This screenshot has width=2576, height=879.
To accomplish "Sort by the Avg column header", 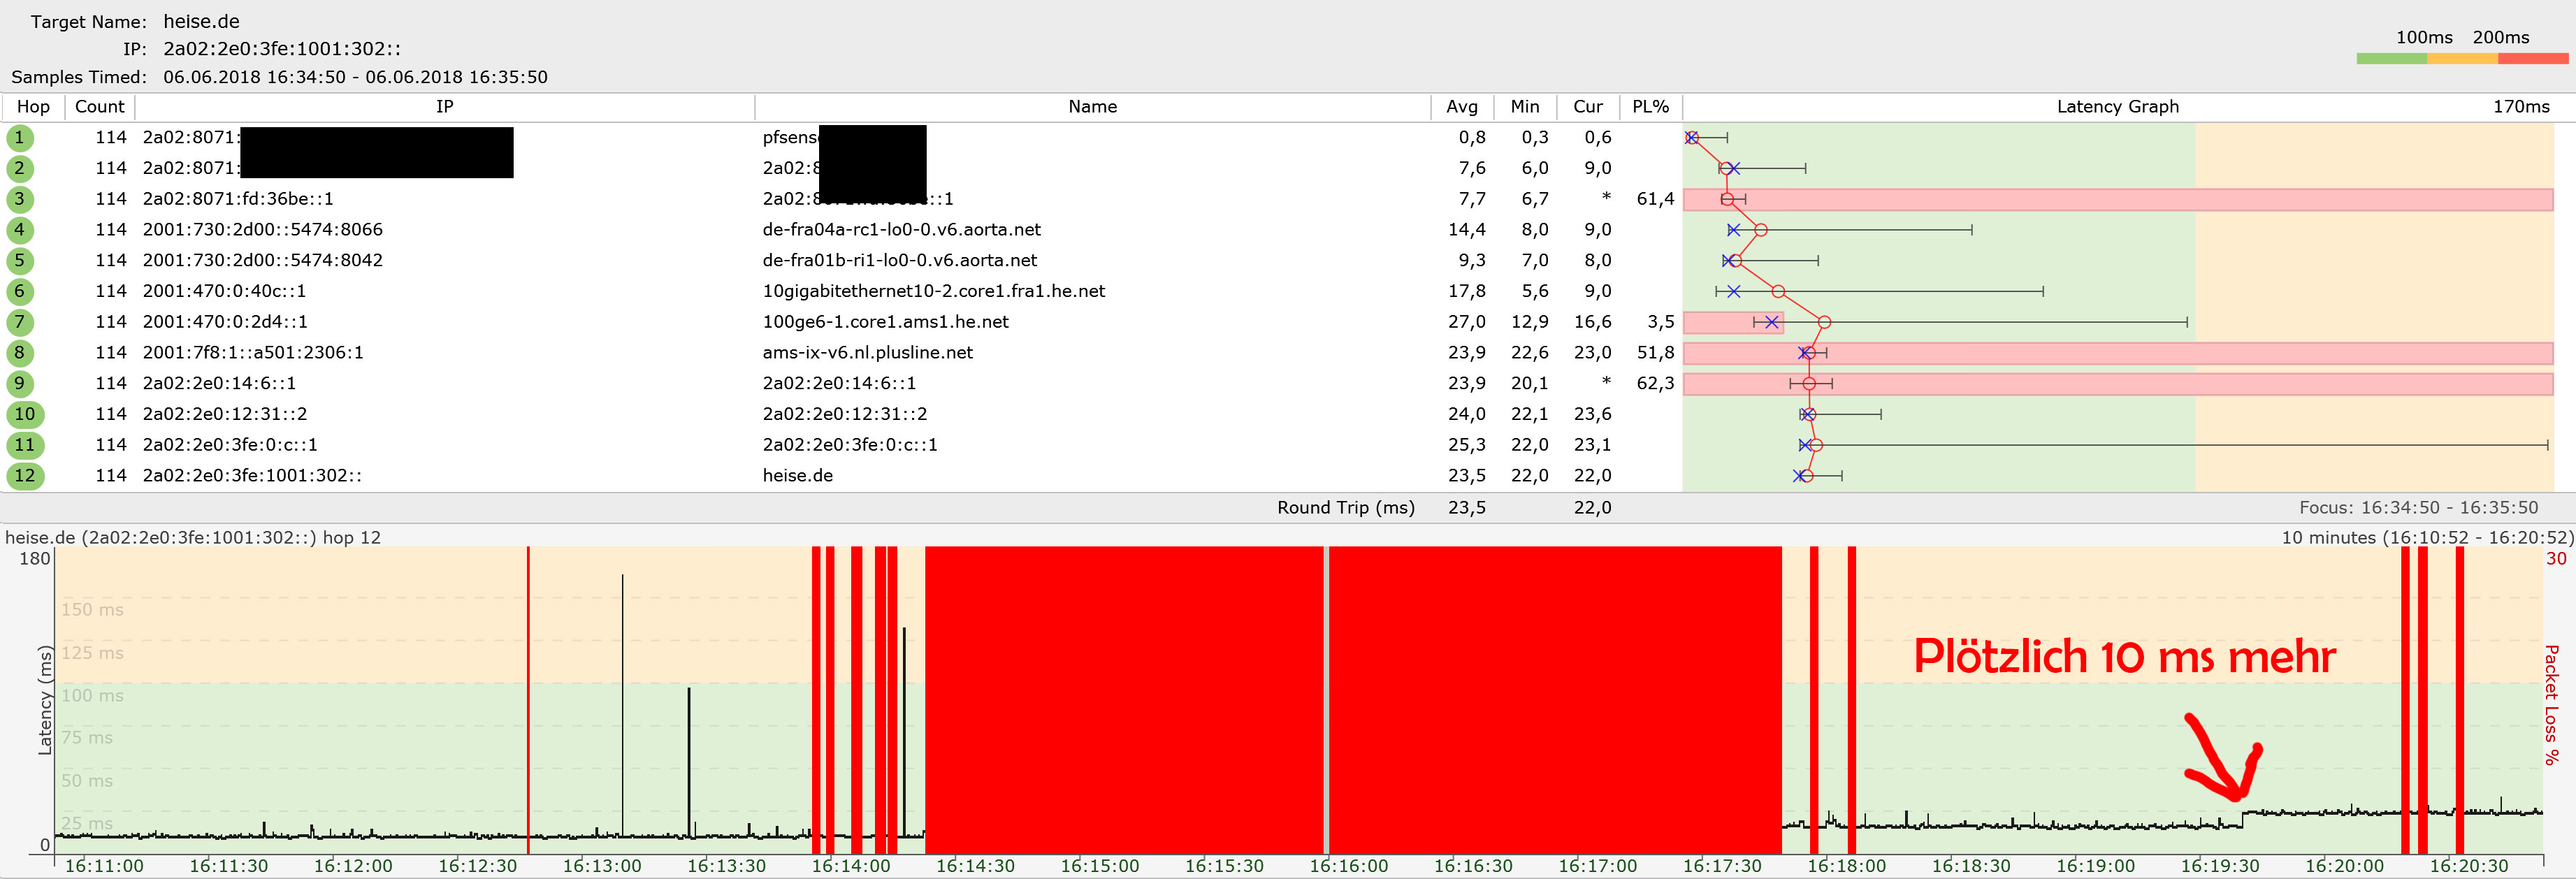I will point(1461,107).
